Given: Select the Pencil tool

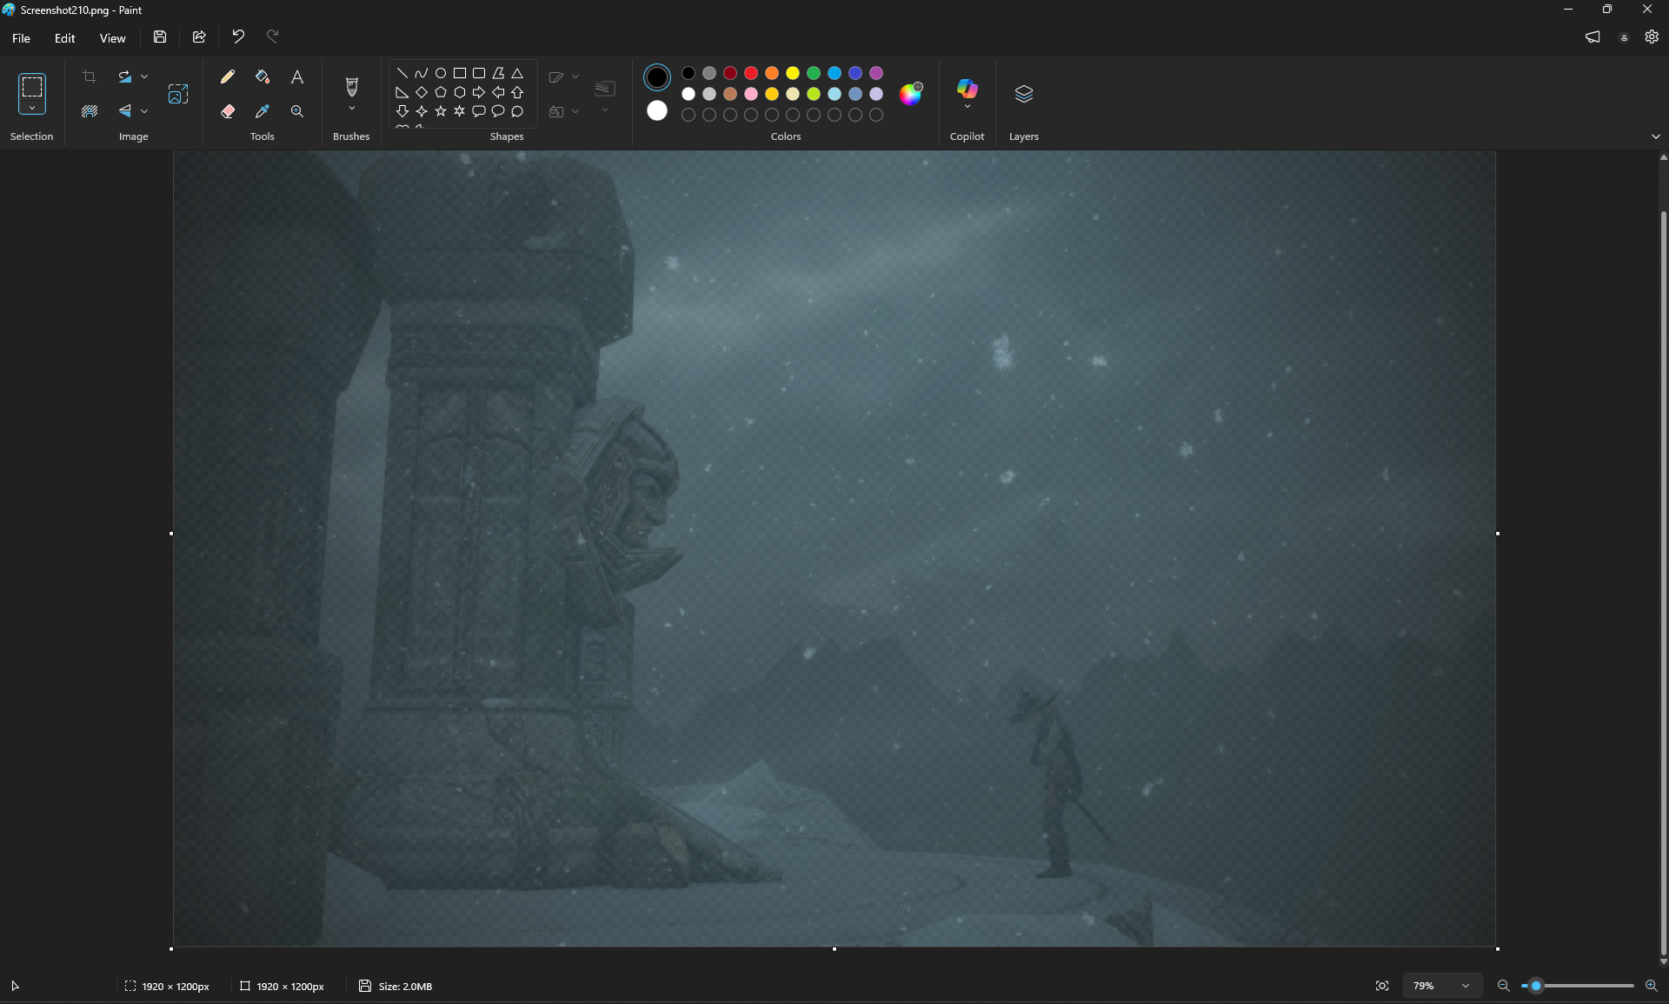Looking at the screenshot, I should click(x=228, y=76).
